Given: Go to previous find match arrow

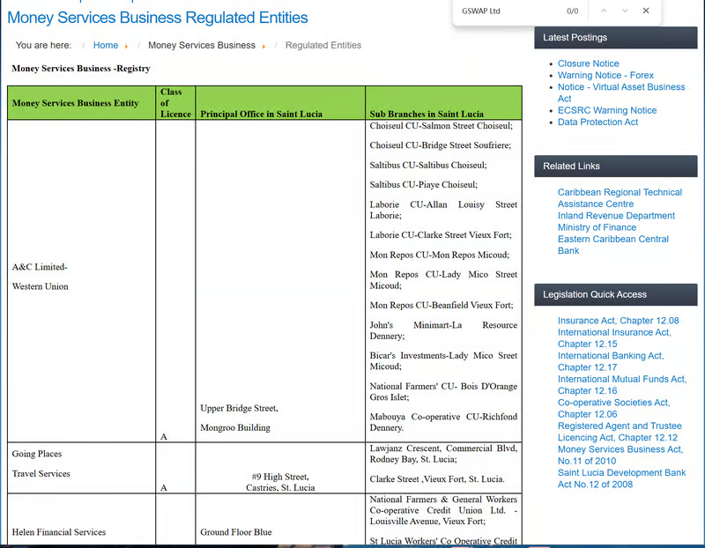Looking at the screenshot, I should pos(604,11).
